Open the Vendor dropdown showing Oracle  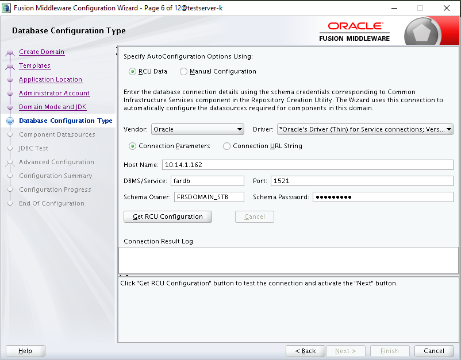[x=198, y=129]
